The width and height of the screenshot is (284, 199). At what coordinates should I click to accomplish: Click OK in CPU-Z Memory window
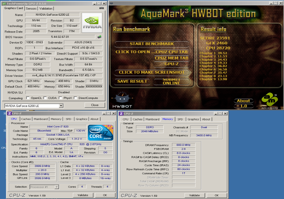click(x=217, y=195)
